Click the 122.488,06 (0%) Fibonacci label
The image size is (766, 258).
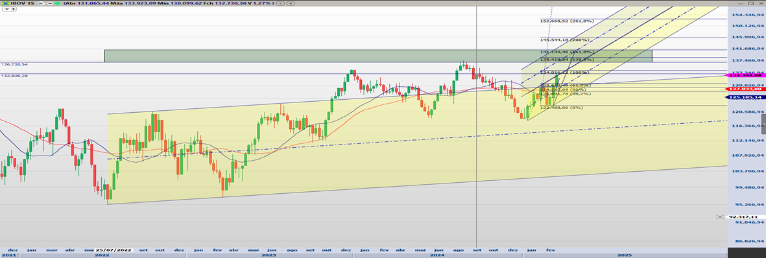pos(562,108)
